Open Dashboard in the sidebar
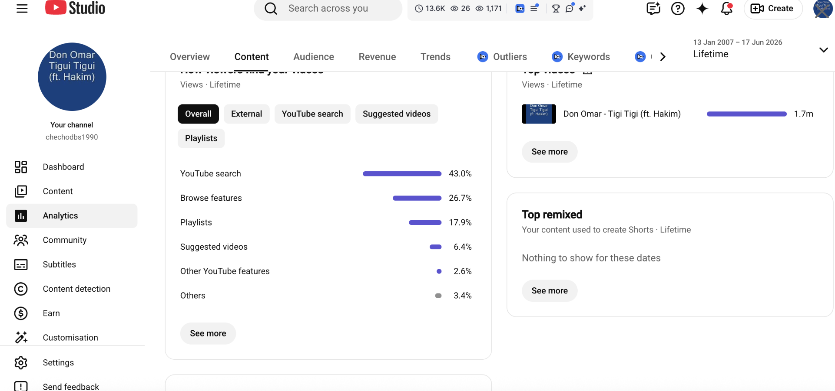Screen dimensions: 835x391 point(72,167)
